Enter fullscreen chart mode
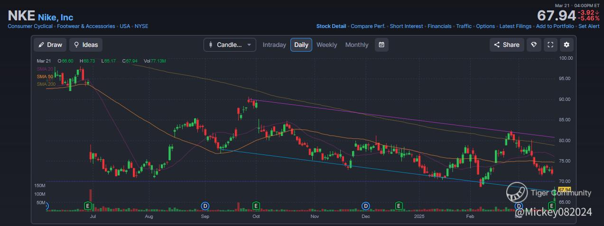604x226 pixels. pyautogui.click(x=550, y=45)
